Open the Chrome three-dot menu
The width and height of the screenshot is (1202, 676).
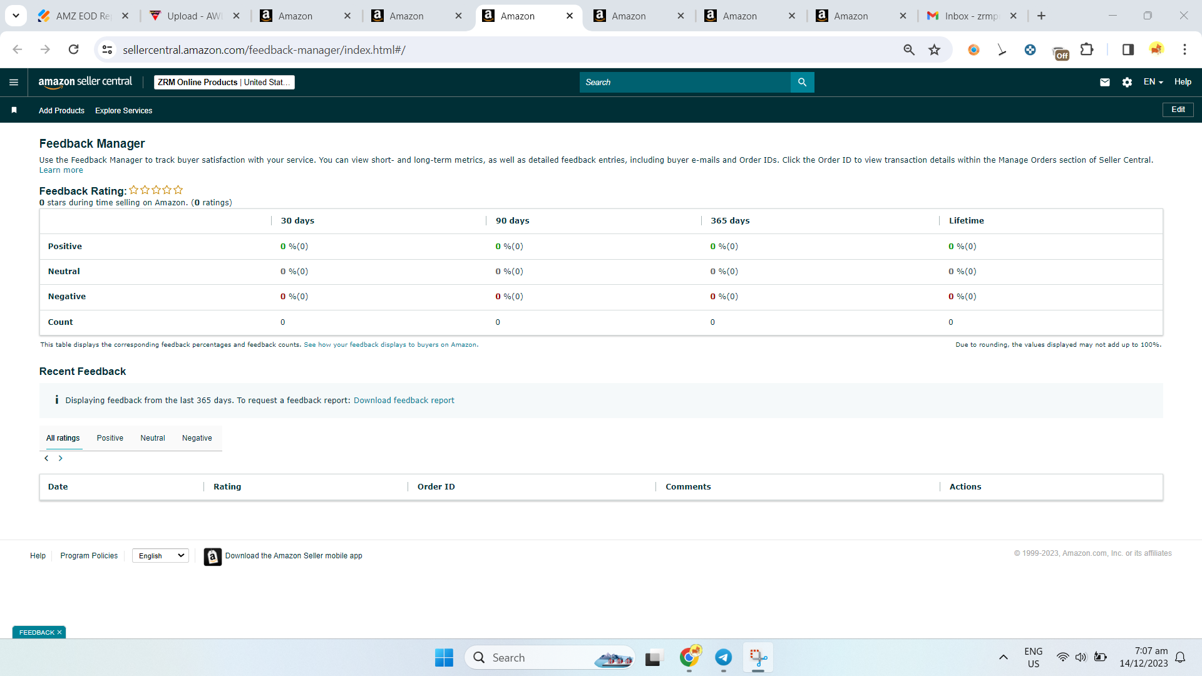click(1184, 49)
